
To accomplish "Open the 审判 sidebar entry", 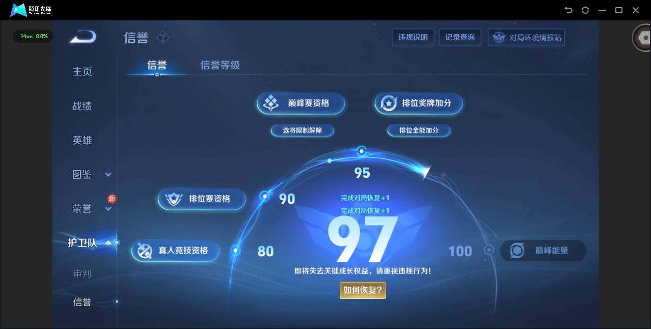I will pyautogui.click(x=82, y=274).
